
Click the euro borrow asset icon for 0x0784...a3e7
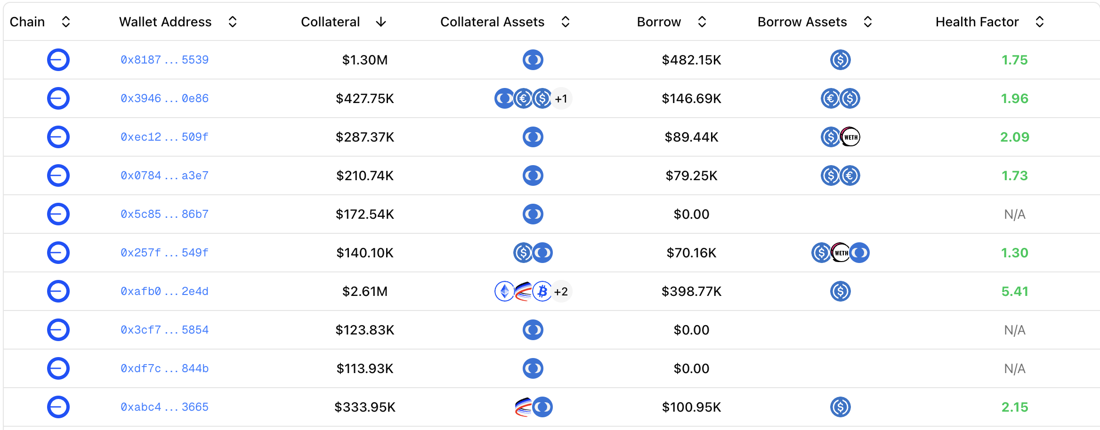850,175
